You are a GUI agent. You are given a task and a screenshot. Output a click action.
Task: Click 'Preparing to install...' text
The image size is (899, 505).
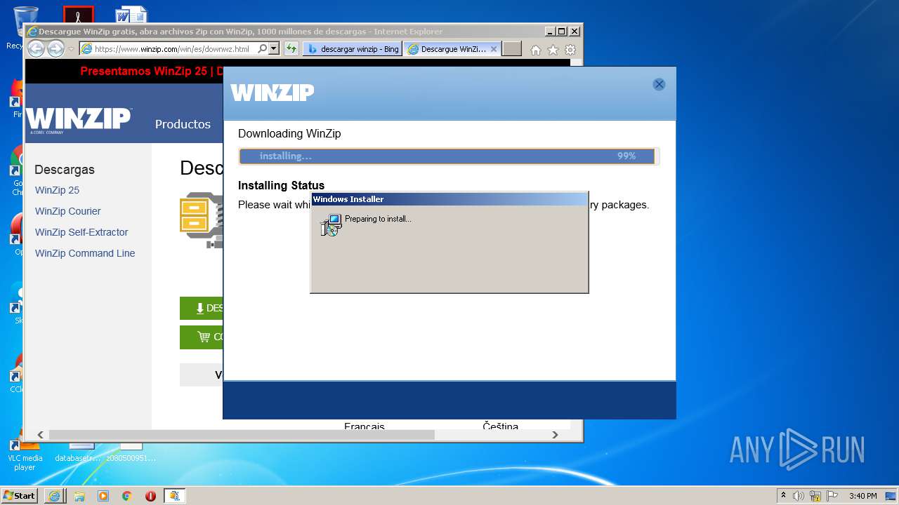378,219
